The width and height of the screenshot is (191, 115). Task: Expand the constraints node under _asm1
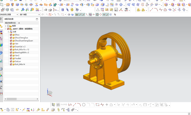pyautogui.click(x=9, y=32)
